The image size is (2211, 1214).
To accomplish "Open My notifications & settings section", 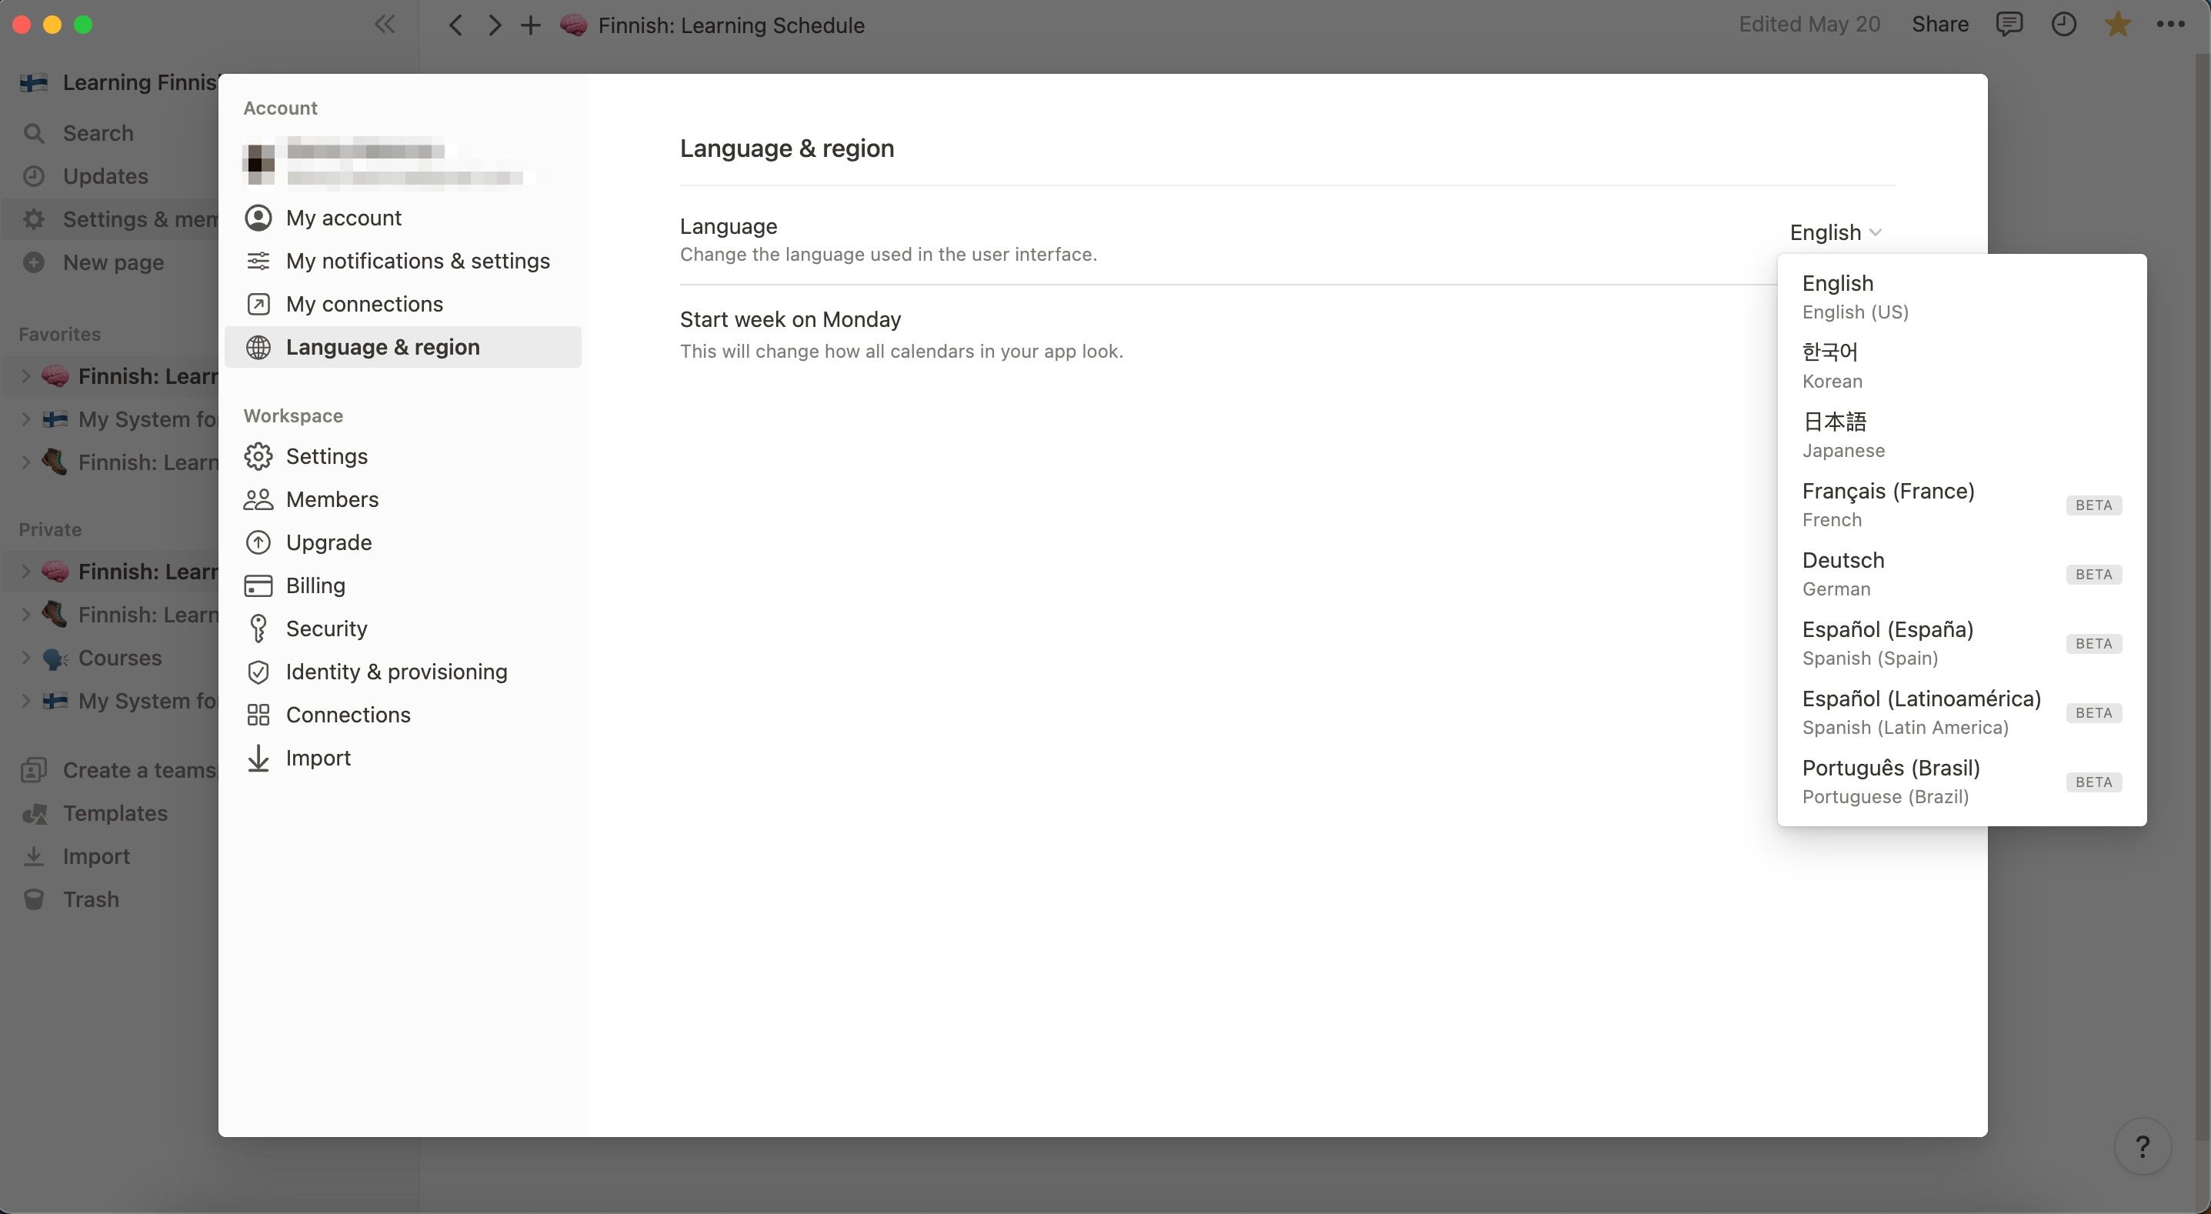I will tap(417, 261).
